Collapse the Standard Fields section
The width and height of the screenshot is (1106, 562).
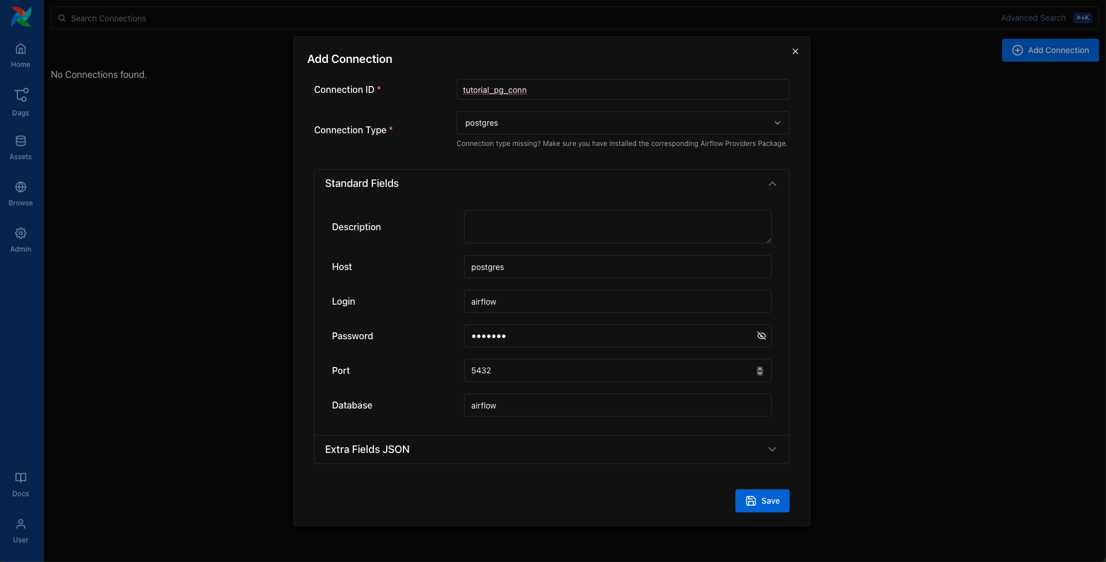772,183
